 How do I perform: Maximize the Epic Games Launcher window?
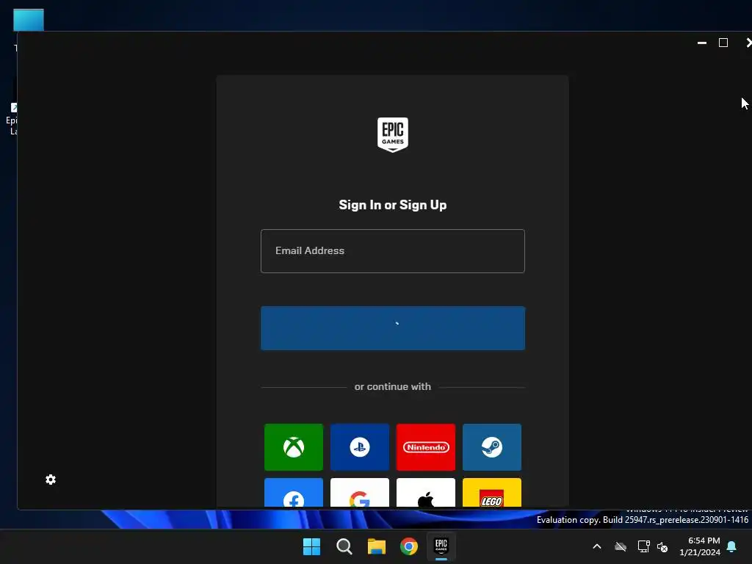pyautogui.click(x=723, y=43)
